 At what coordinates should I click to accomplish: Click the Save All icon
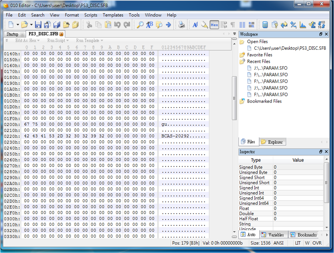pos(57,25)
